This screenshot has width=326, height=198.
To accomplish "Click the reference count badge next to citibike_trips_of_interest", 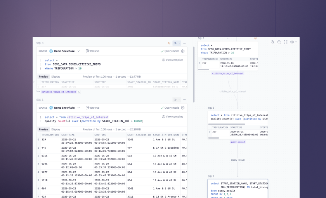I will 79,92.
